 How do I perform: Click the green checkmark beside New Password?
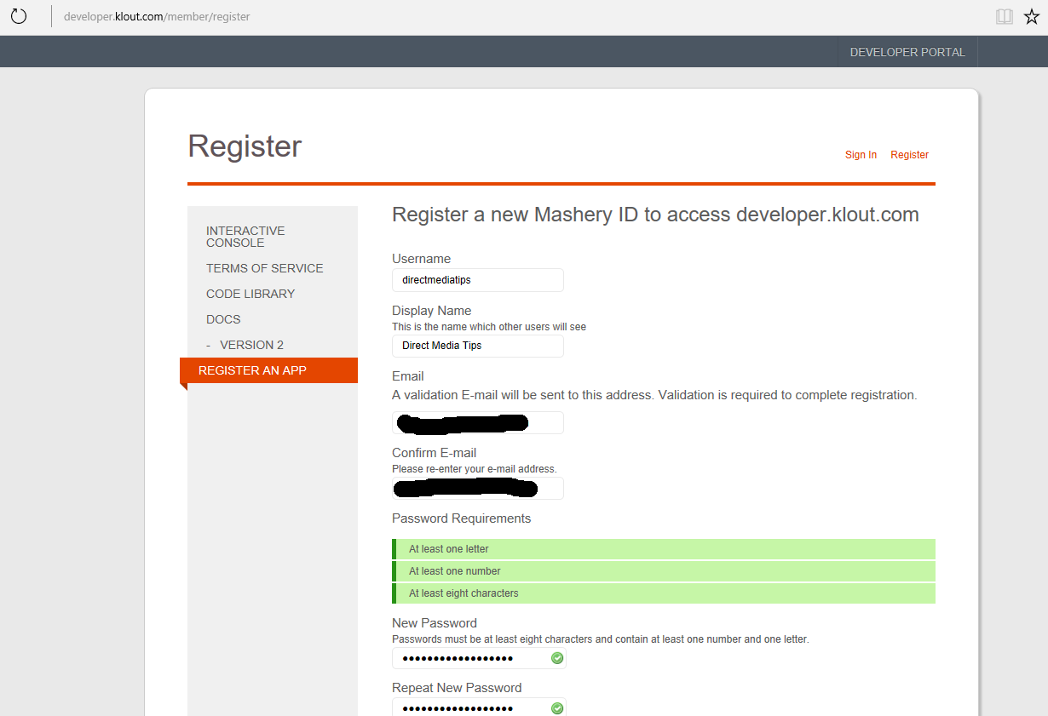[x=556, y=657]
